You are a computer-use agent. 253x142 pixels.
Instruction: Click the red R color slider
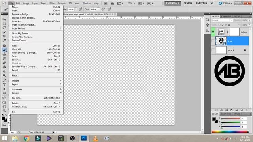(230, 118)
